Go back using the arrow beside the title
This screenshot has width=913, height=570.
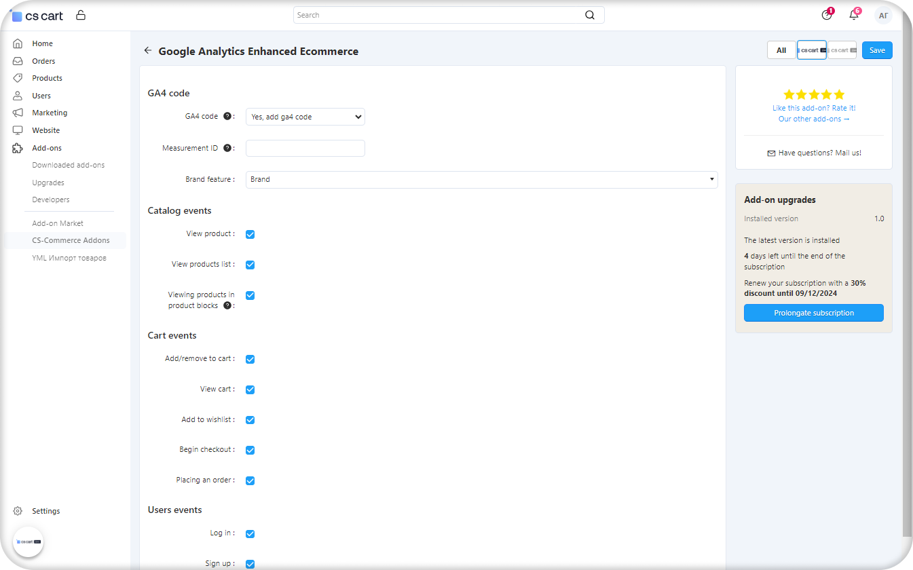(x=148, y=51)
